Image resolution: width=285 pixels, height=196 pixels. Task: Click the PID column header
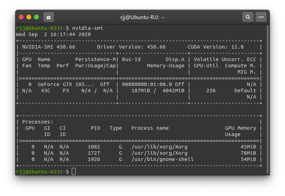[x=95, y=128]
